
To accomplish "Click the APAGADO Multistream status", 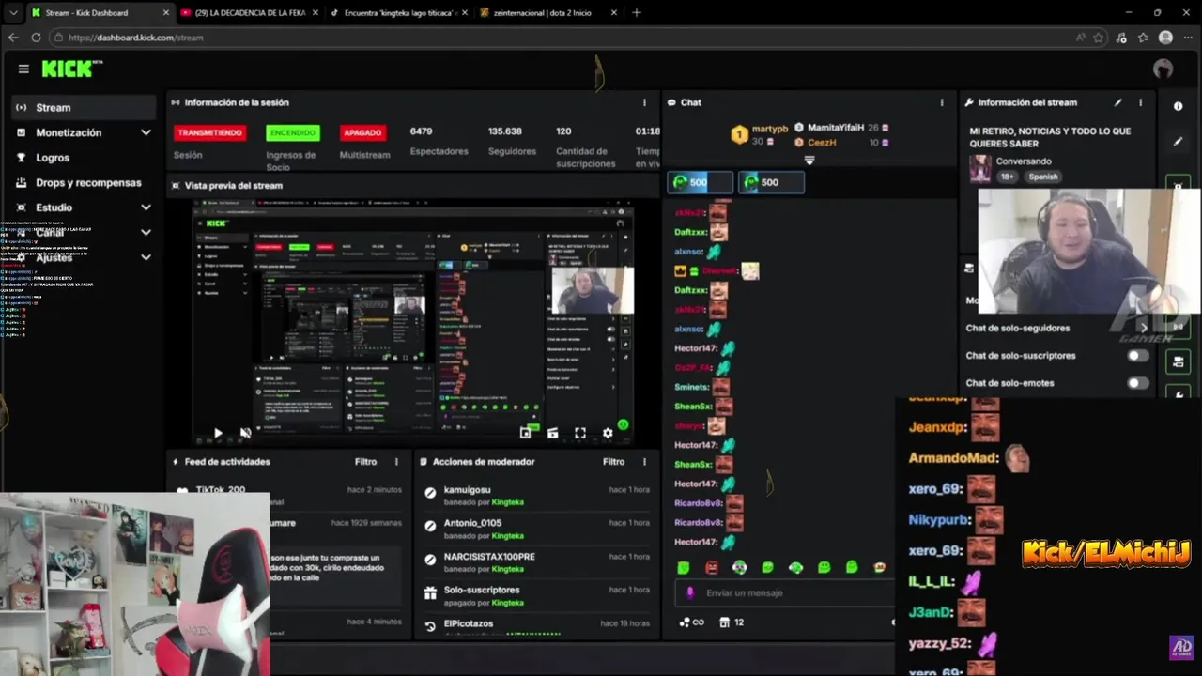I will pyautogui.click(x=362, y=133).
